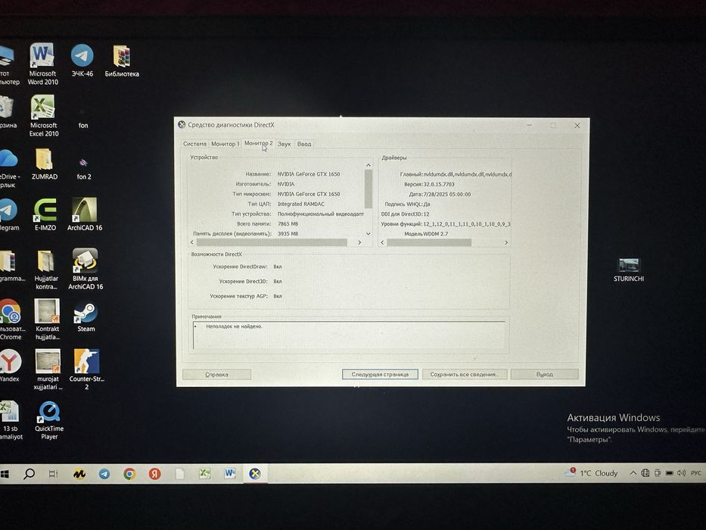
Task: Open the Hujjatlar kontra... folder
Action: pos(46,270)
